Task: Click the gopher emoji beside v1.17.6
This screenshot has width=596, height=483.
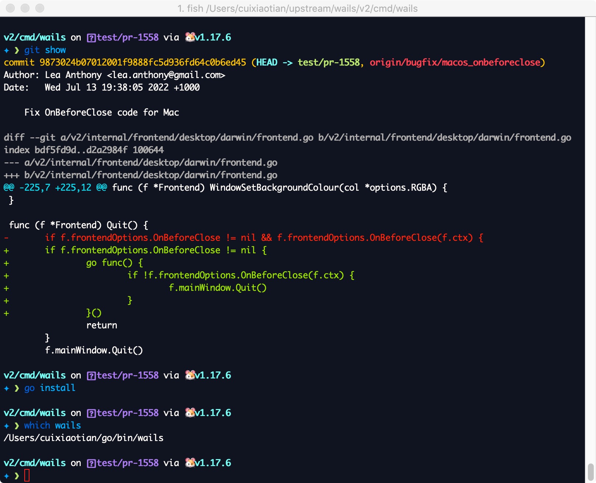Action: tap(190, 37)
